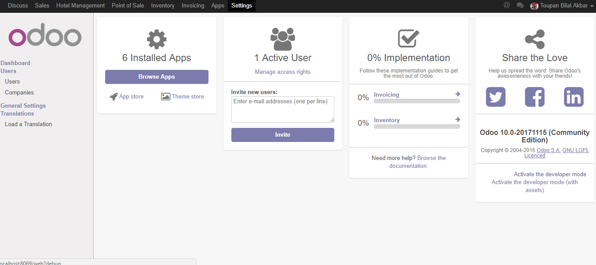This screenshot has height=265, width=596.
Task: Open the Theme store icon
Action: [x=165, y=96]
